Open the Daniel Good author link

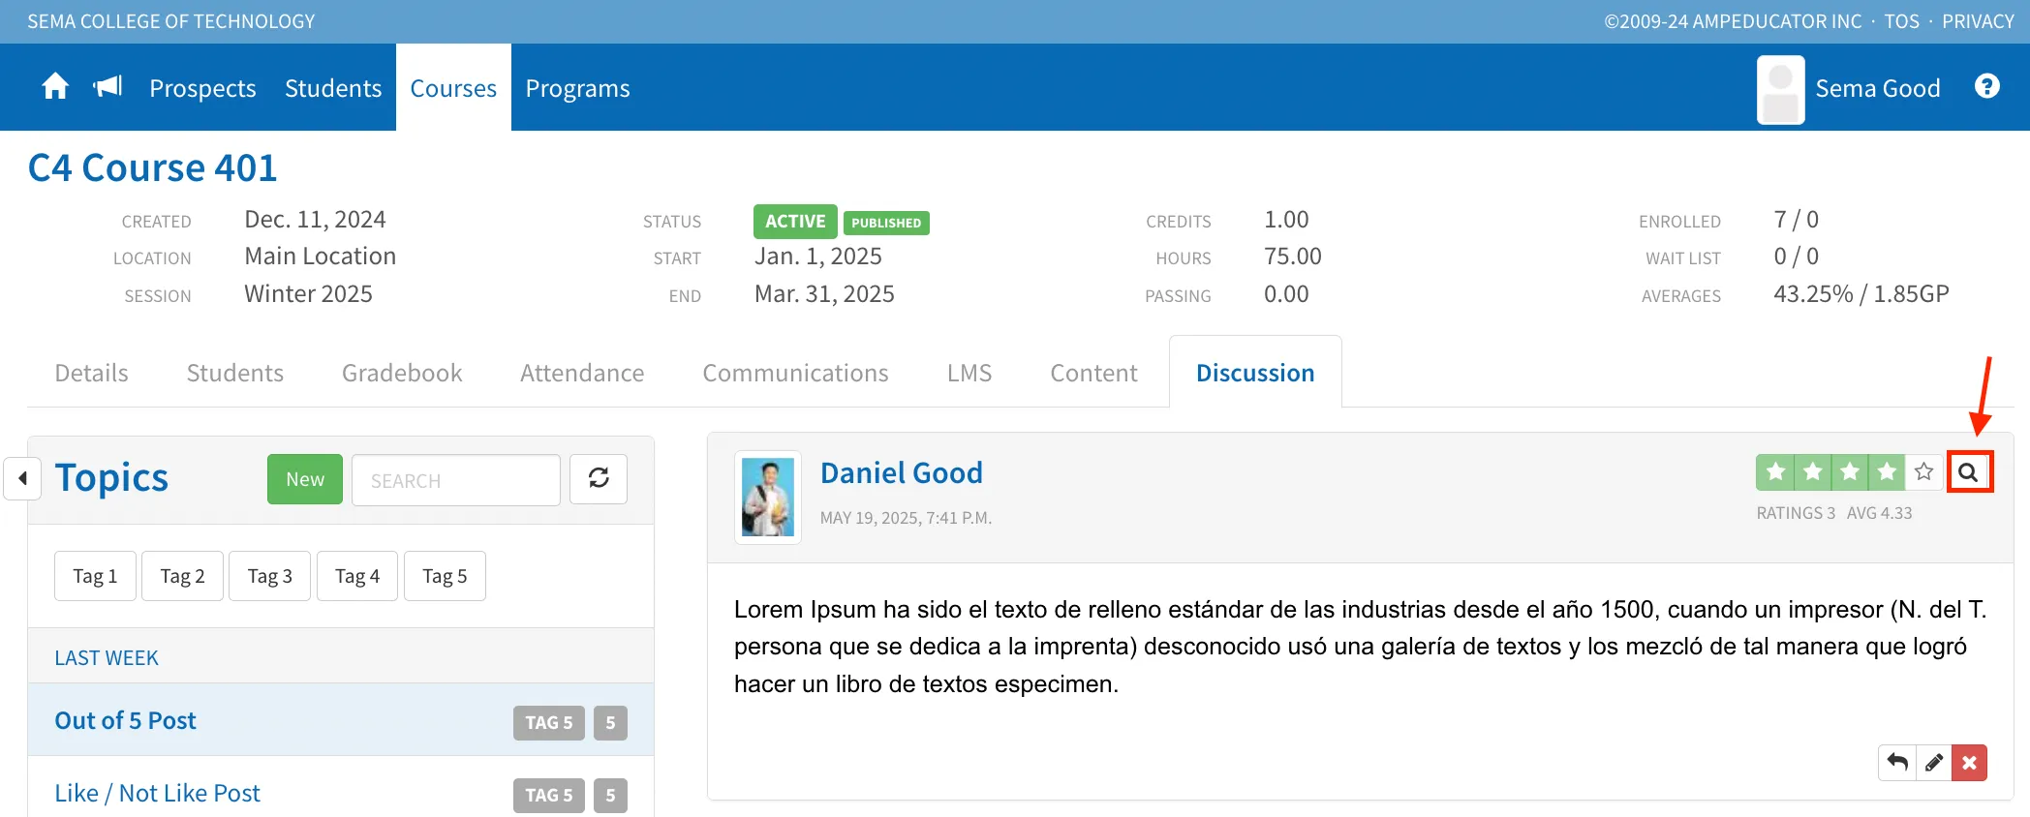[x=901, y=472]
